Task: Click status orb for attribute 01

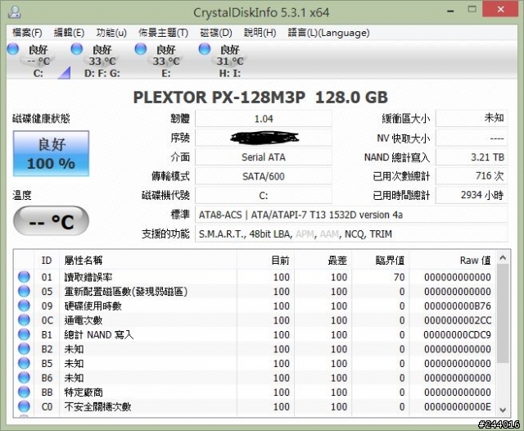Action: click(24, 277)
